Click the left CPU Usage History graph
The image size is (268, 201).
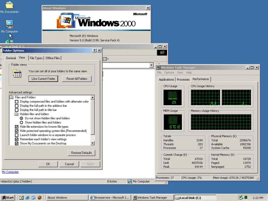click(x=205, y=98)
